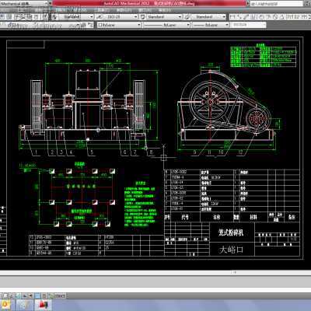Click the dimension style icon beside ISO-25

[100, 17]
